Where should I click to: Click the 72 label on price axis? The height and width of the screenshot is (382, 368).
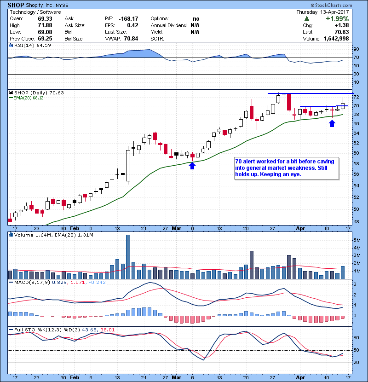356,97
